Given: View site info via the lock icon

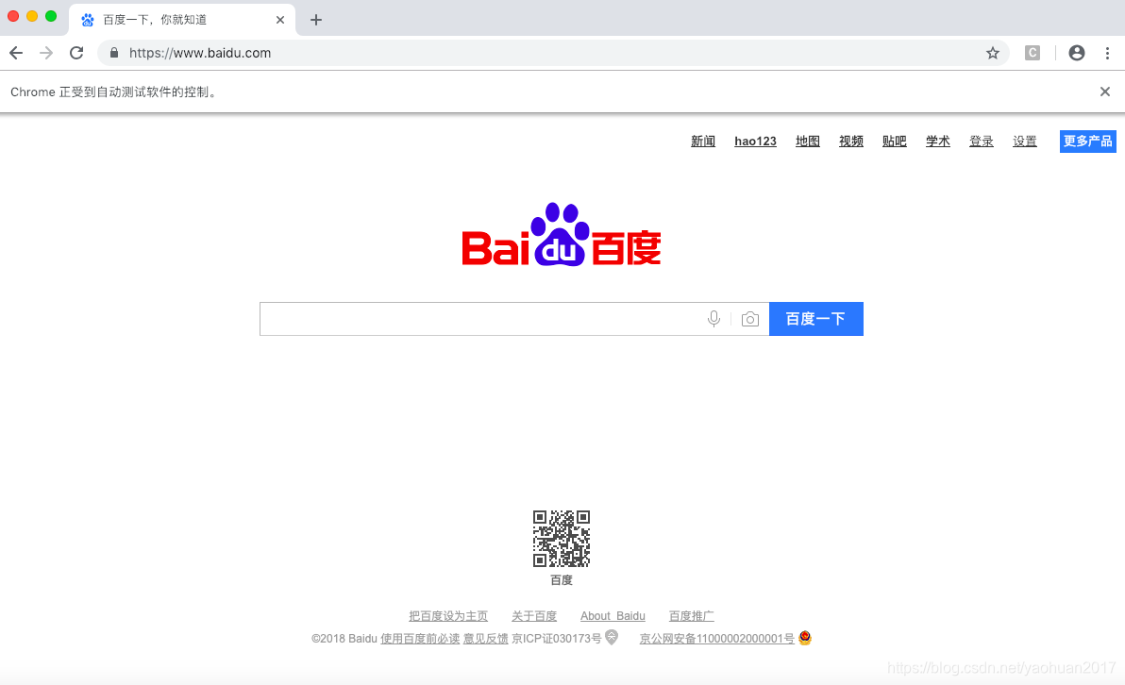Looking at the screenshot, I should pos(113,52).
